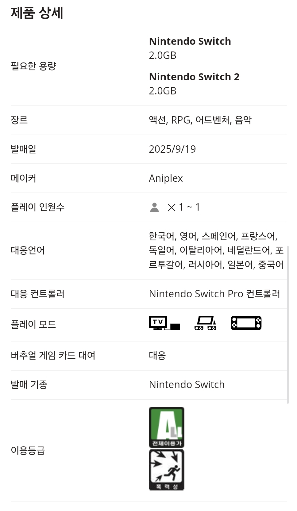Click the 제품 상세 heading
Screen dimensions: 297x511
pyautogui.click(x=37, y=13)
